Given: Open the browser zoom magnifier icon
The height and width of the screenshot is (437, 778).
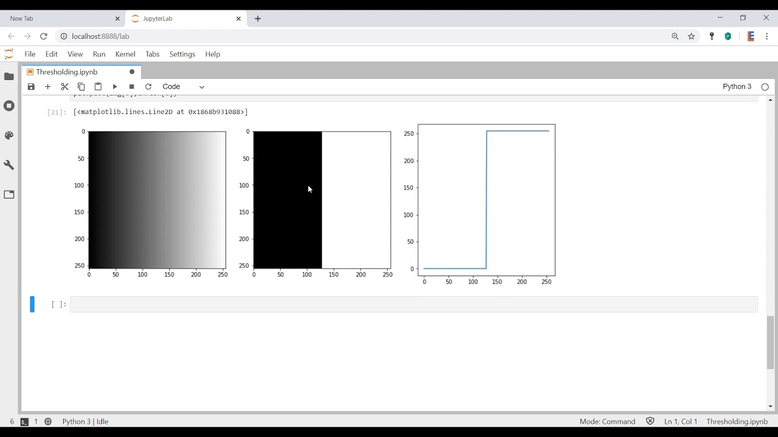Looking at the screenshot, I should tap(675, 36).
